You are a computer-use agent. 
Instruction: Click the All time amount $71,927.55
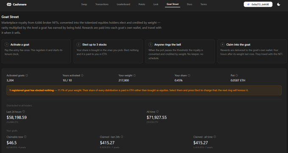[157, 117]
